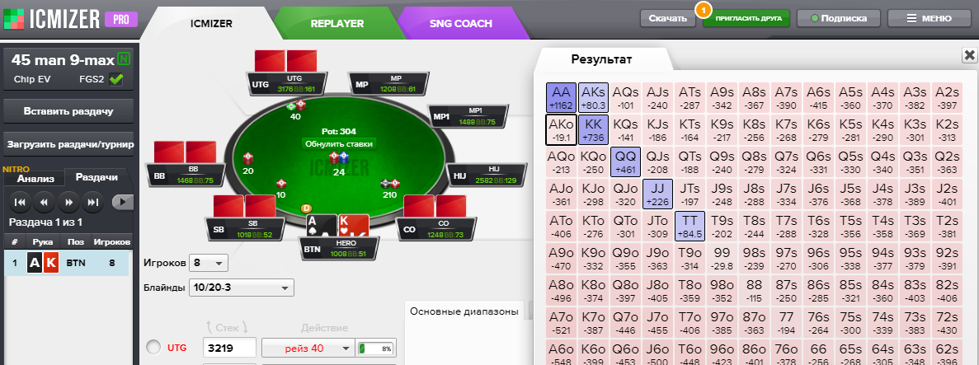The width and height of the screenshot is (979, 365).
Task: Select hand row 1 AK BTN
Action: [x=66, y=263]
